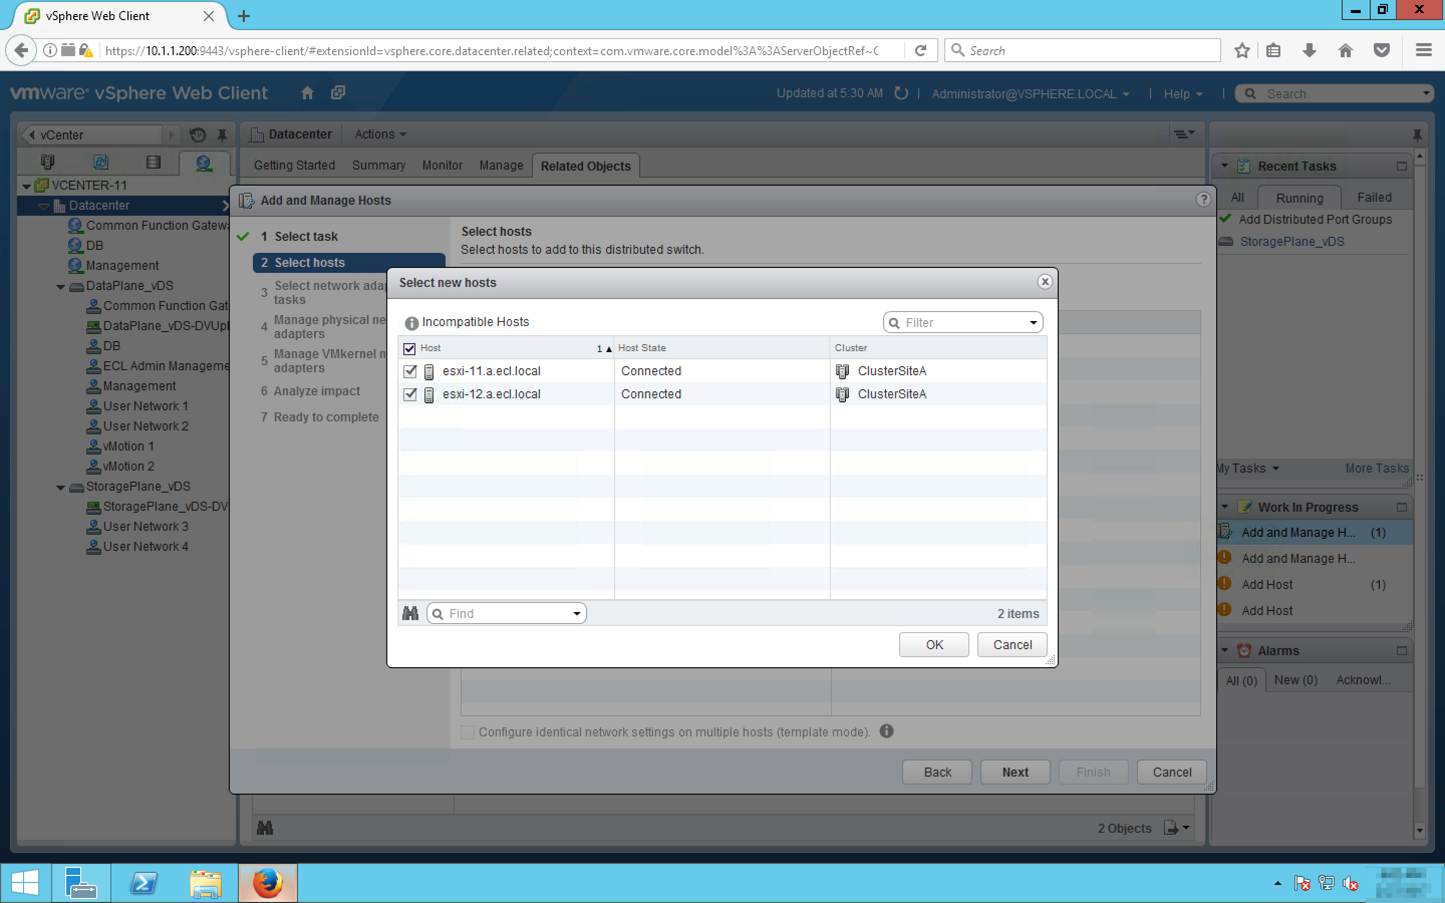Click the refresh icon beside Updated time
The width and height of the screenshot is (1445, 903).
(x=901, y=93)
